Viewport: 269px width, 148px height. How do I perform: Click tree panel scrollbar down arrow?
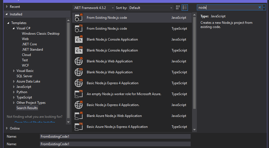point(68,122)
